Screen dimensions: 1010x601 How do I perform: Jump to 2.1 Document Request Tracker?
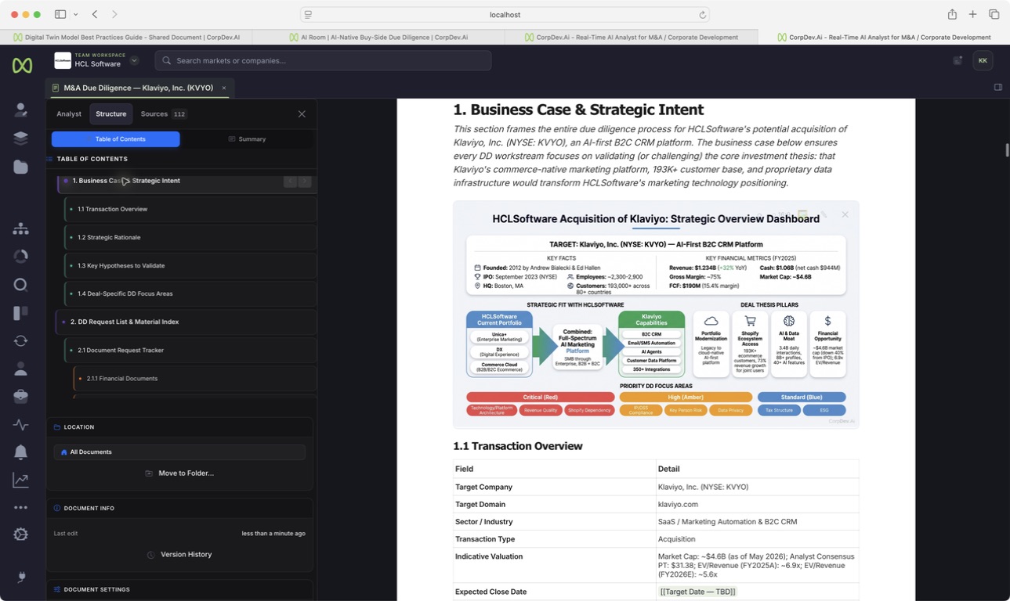[190, 350]
